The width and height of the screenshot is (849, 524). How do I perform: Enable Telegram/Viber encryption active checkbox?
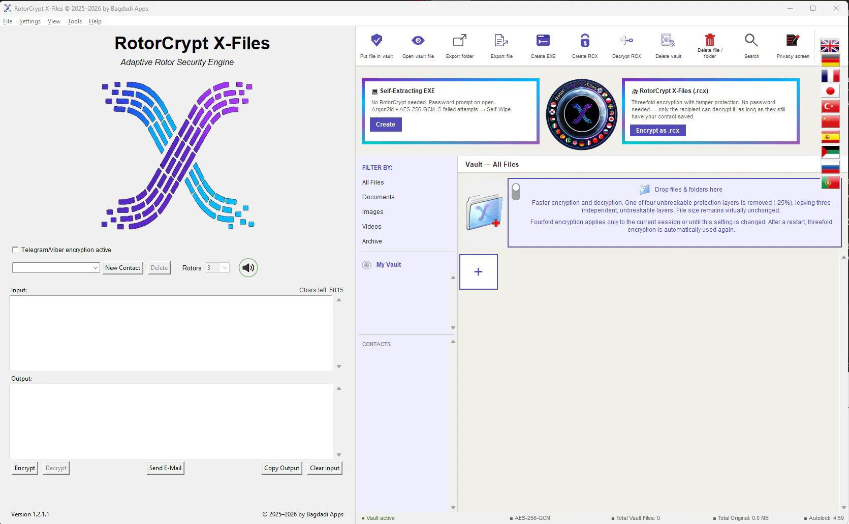(x=15, y=250)
